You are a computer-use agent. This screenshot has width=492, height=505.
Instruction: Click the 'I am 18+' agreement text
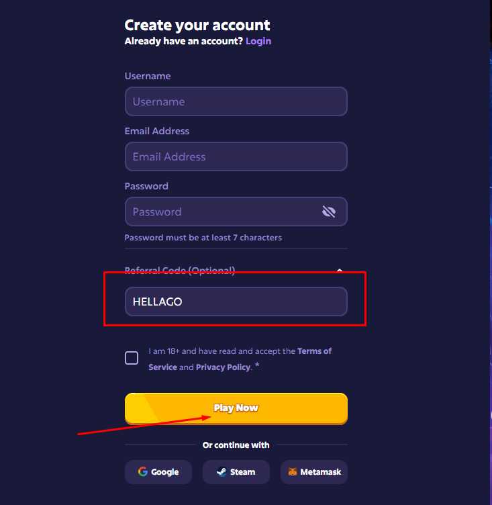[222, 351]
